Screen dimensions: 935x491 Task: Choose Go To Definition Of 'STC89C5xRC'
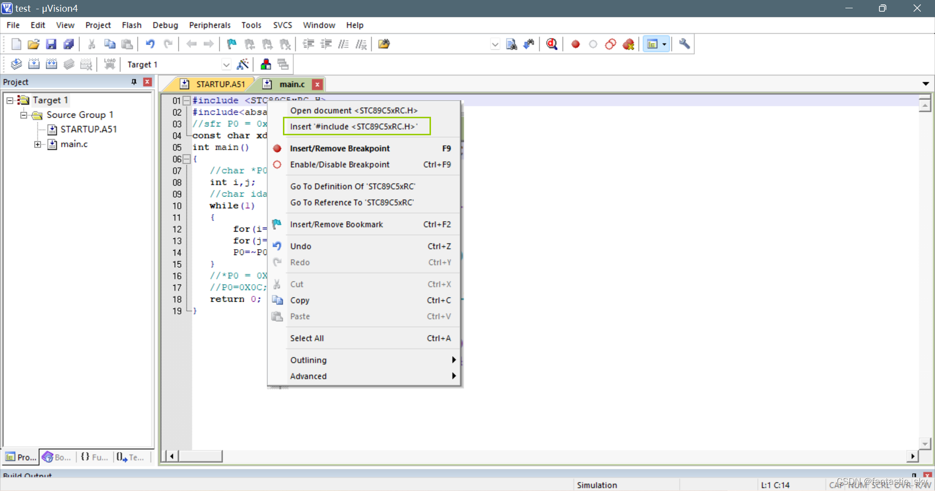click(x=364, y=186)
